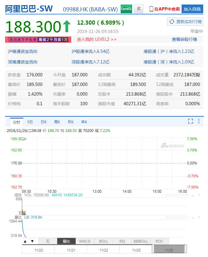Click the dotted handle beside the 成交 volume panel
208x257 pixels.
[x=177, y=195]
